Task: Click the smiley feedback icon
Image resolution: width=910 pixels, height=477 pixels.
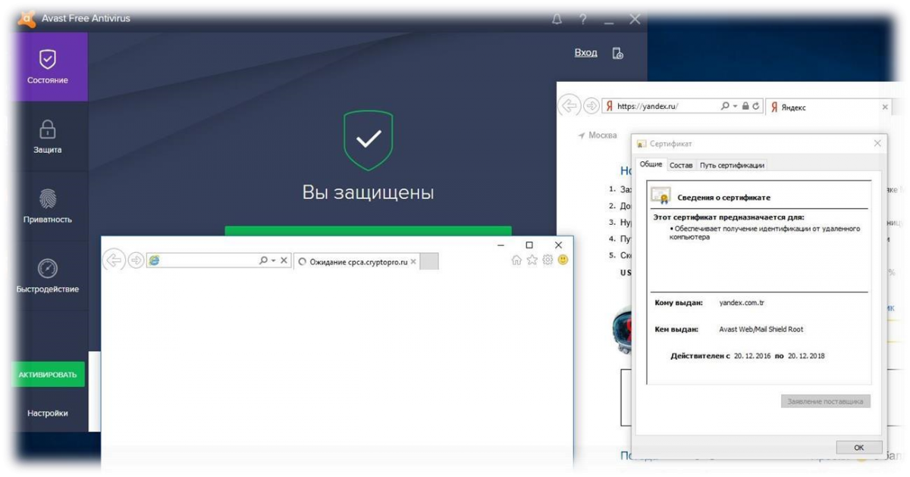Action: 563,260
